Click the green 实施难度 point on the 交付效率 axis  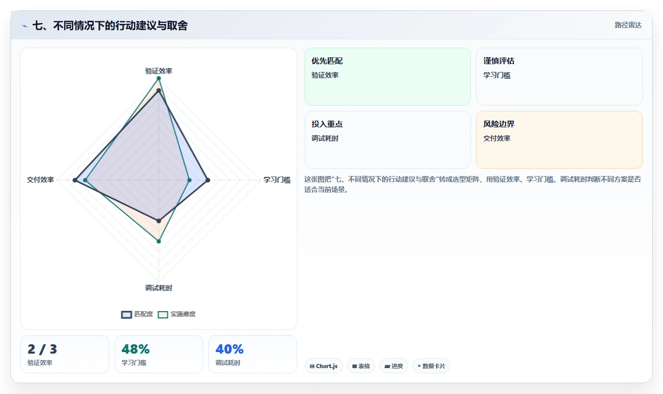(85, 180)
